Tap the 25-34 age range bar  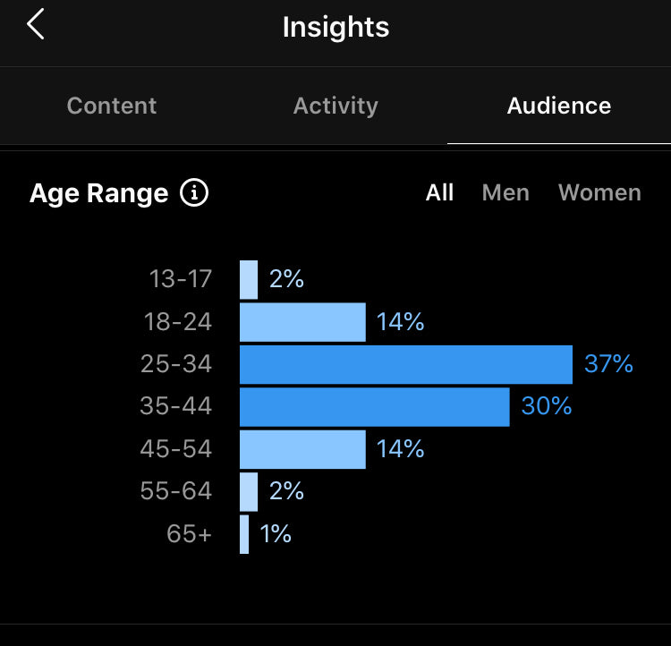pyautogui.click(x=405, y=364)
